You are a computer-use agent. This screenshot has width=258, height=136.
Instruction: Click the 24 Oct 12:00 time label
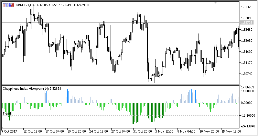(x=99, y=132)
